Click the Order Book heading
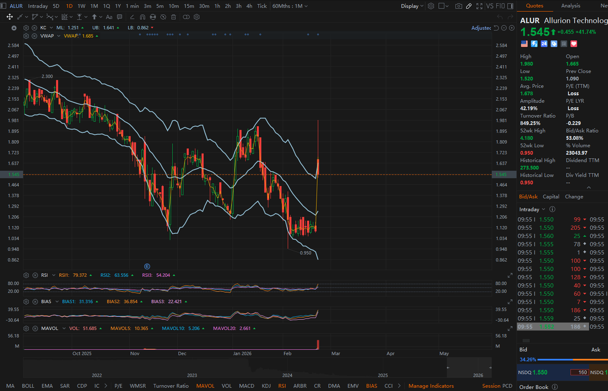Screen dimensions: 608x391 (534, 387)
